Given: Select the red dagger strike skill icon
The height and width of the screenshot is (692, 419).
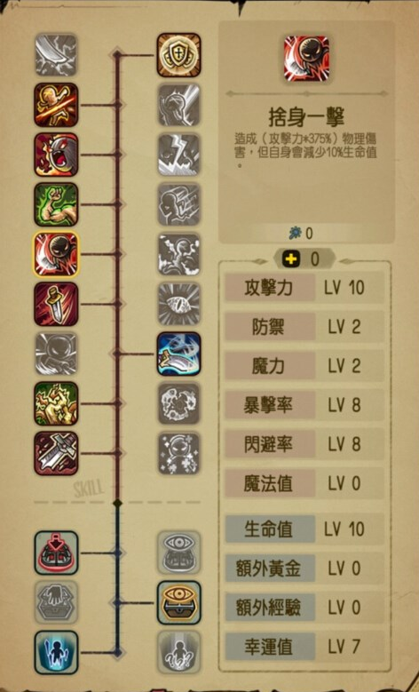Looking at the screenshot, I should (x=56, y=305).
